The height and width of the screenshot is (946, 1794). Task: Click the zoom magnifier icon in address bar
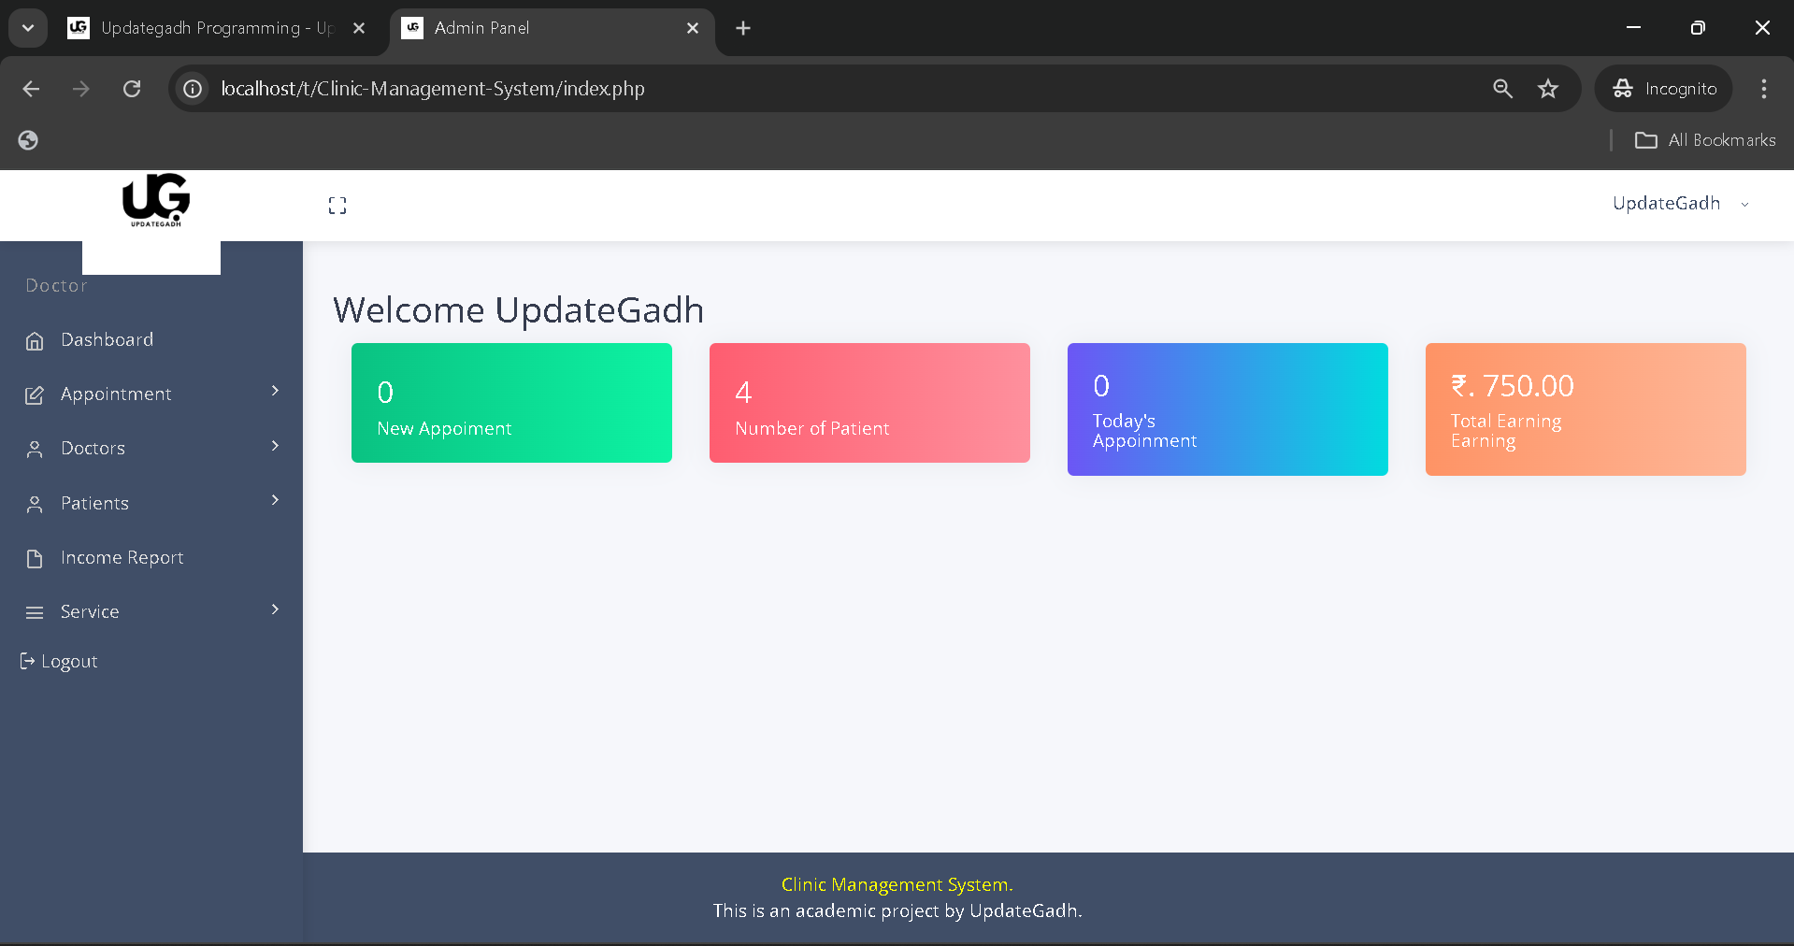point(1502,89)
